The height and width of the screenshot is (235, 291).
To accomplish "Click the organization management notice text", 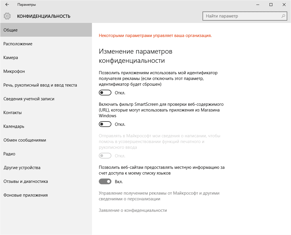I will pyautogui.click(x=155, y=36).
